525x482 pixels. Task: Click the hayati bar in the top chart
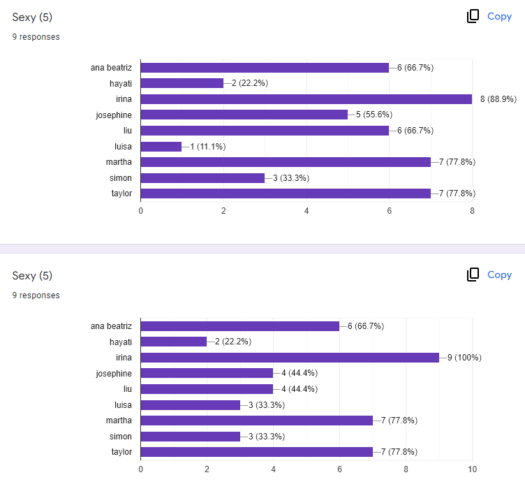pyautogui.click(x=182, y=83)
